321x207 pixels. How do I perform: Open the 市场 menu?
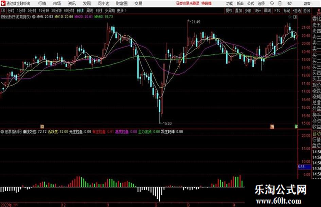(x=57, y=3)
